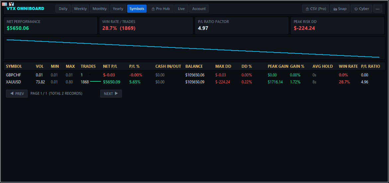
Task: Switch to the Daily tab
Action: [x=63, y=9]
